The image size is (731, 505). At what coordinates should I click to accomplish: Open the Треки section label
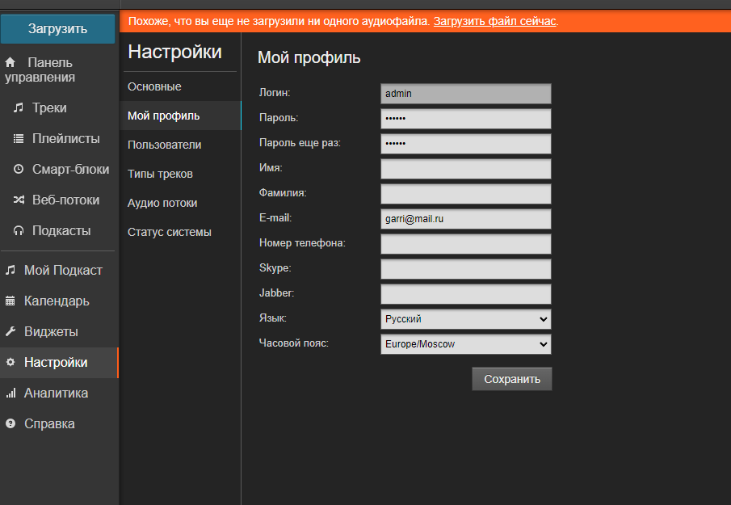pos(49,107)
